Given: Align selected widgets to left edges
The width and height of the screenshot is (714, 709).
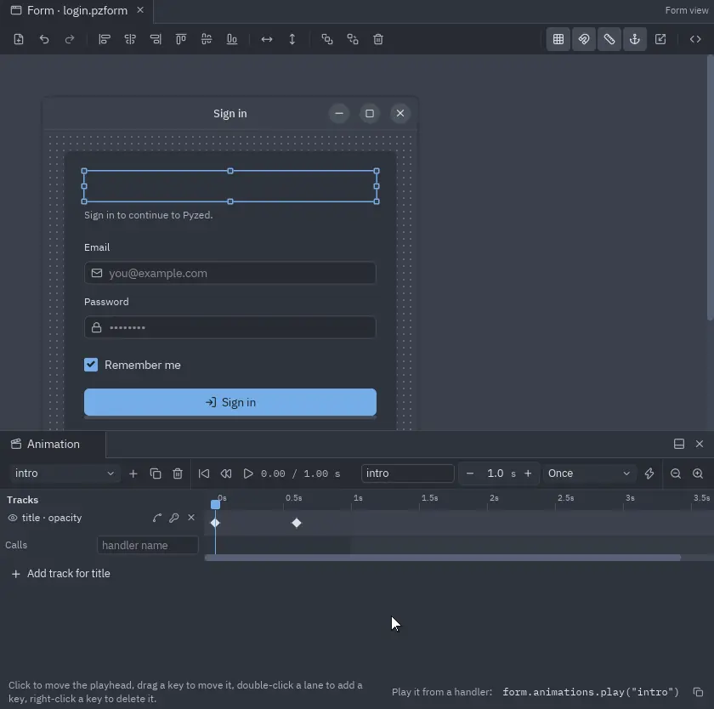Looking at the screenshot, I should 105,39.
